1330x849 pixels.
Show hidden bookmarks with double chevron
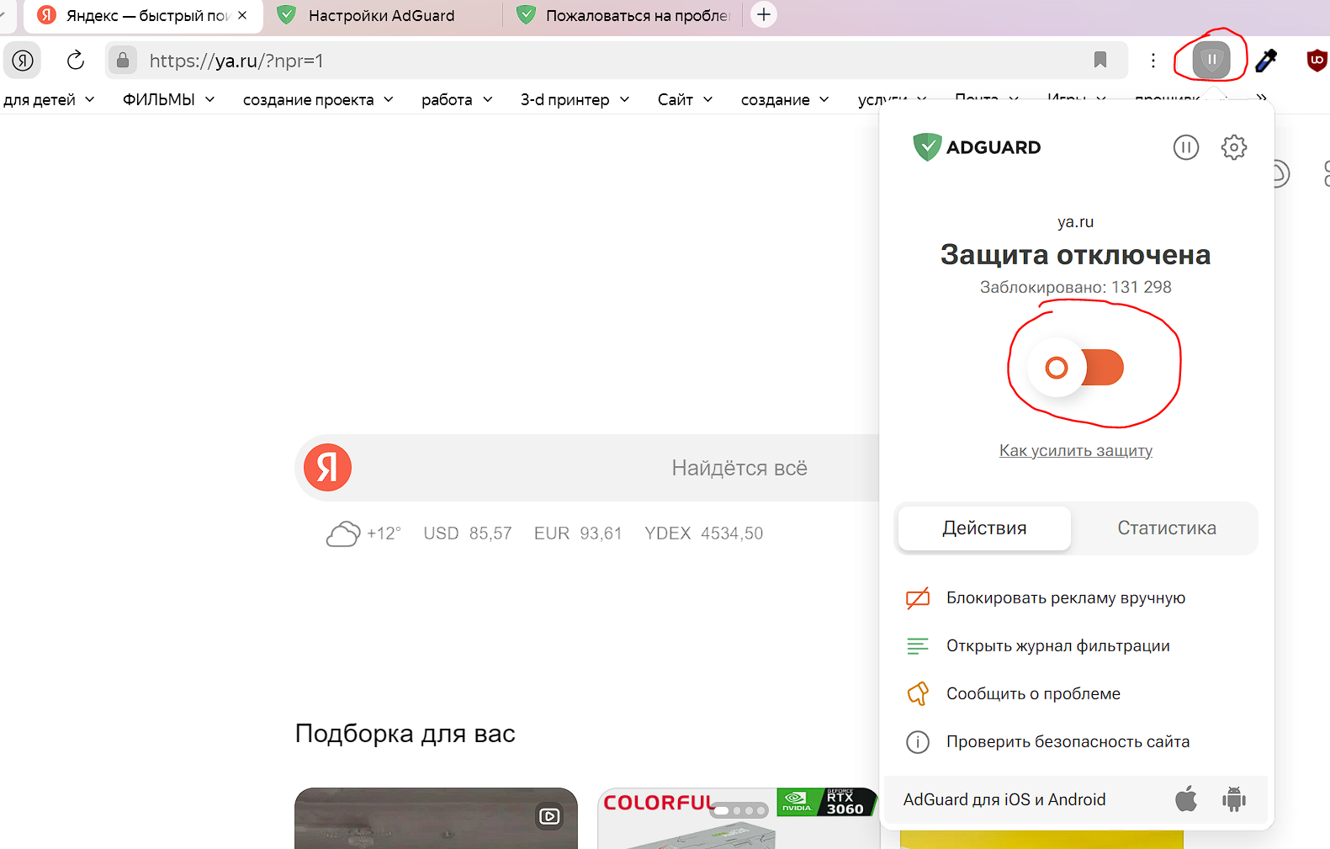coord(1260,98)
